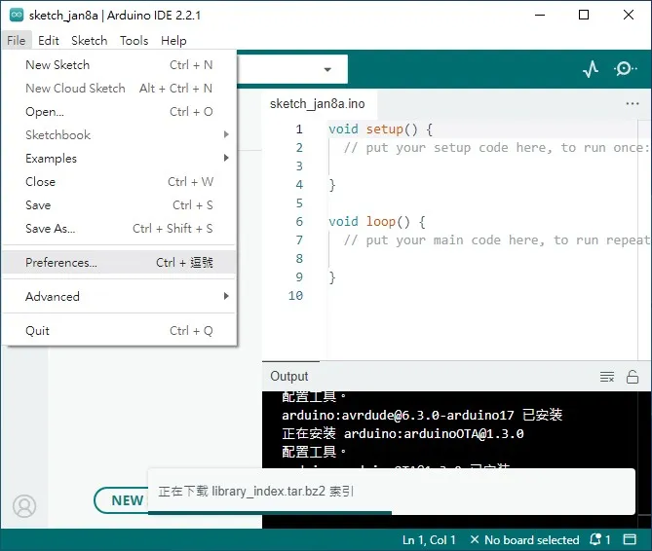The image size is (652, 551).
Task: Switch to sketch_jan8a.ino editor tab
Action: click(x=318, y=103)
